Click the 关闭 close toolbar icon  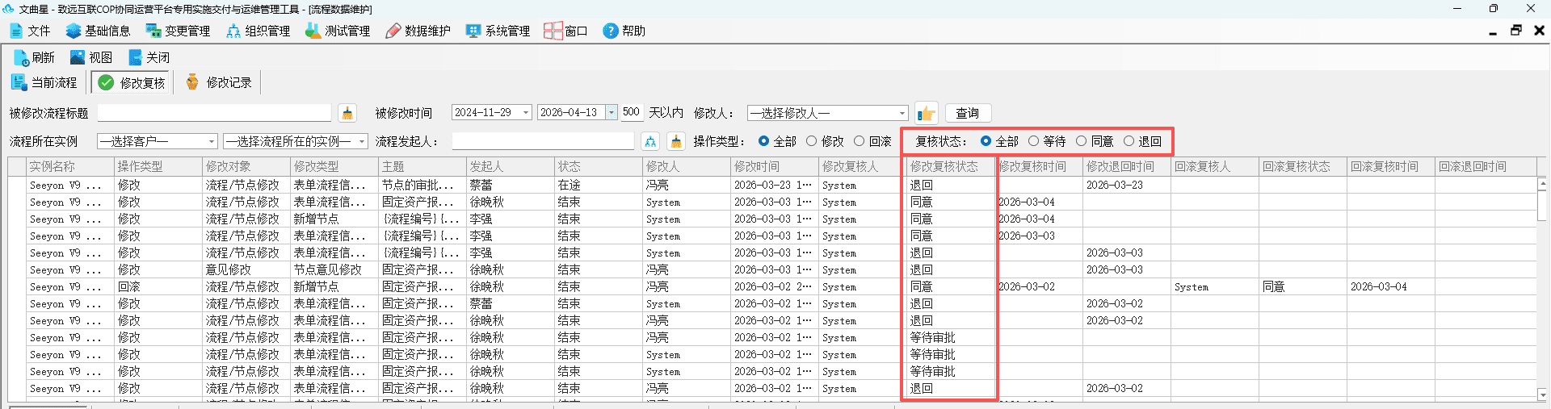135,57
